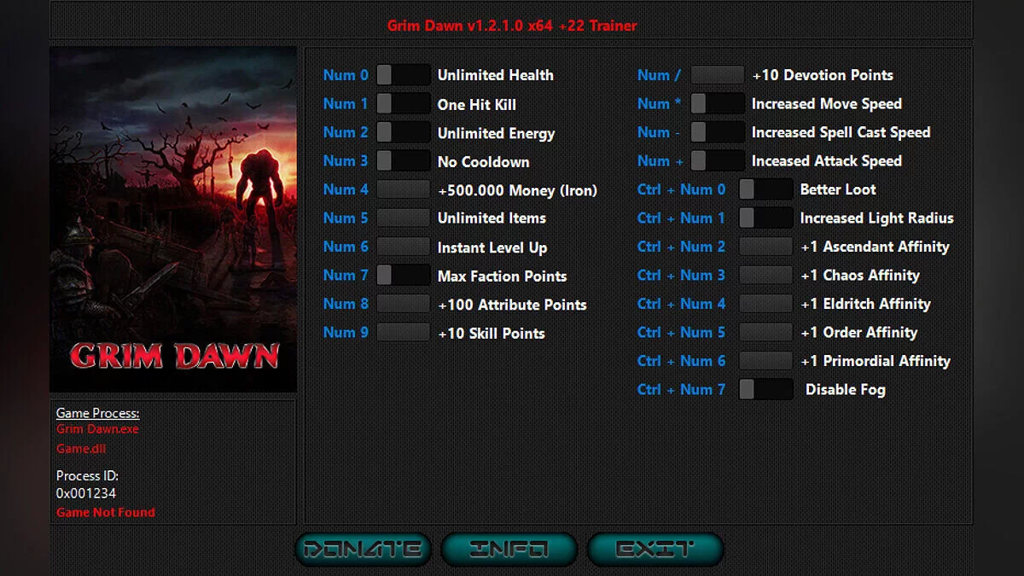This screenshot has height=576, width=1024.
Task: Enable +100 Attribute Points
Action: pos(403,304)
